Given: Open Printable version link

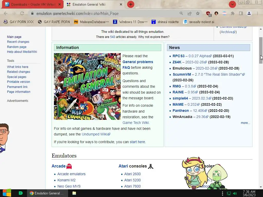Looking at the screenshot, I should 18,82.
